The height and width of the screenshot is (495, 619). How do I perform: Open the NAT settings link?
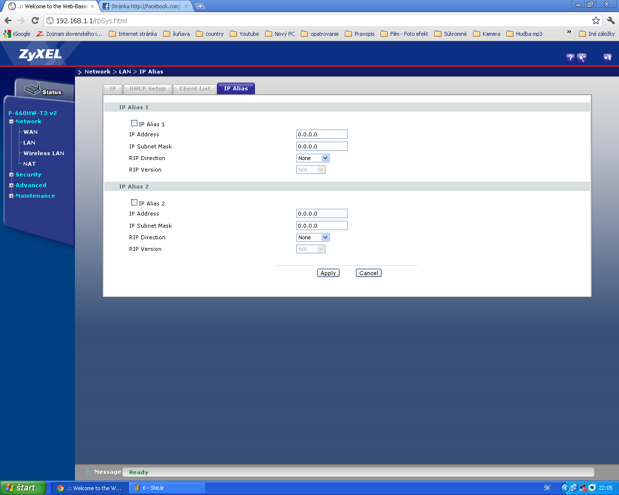click(x=29, y=164)
